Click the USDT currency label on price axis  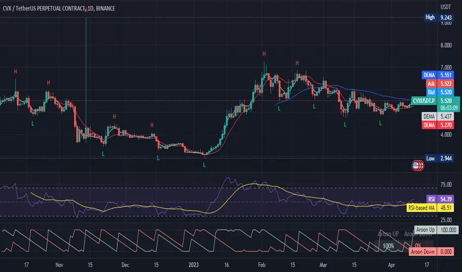[x=446, y=7]
